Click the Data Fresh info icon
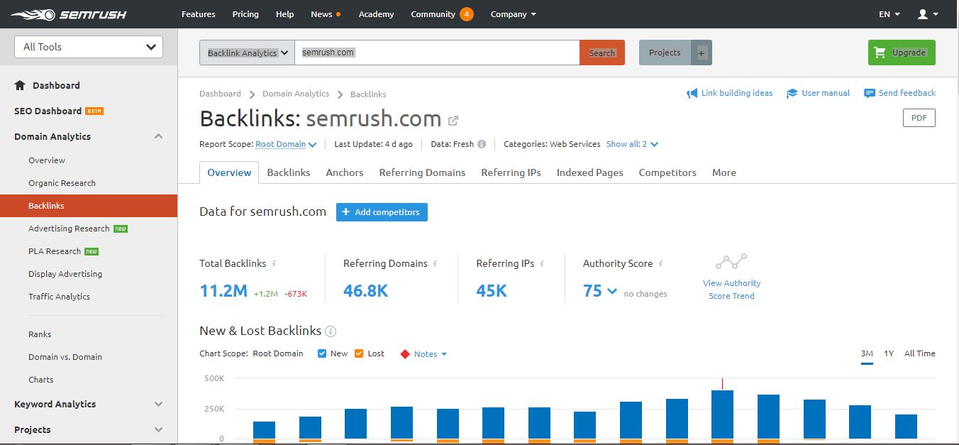This screenshot has width=959, height=445. 482,144
